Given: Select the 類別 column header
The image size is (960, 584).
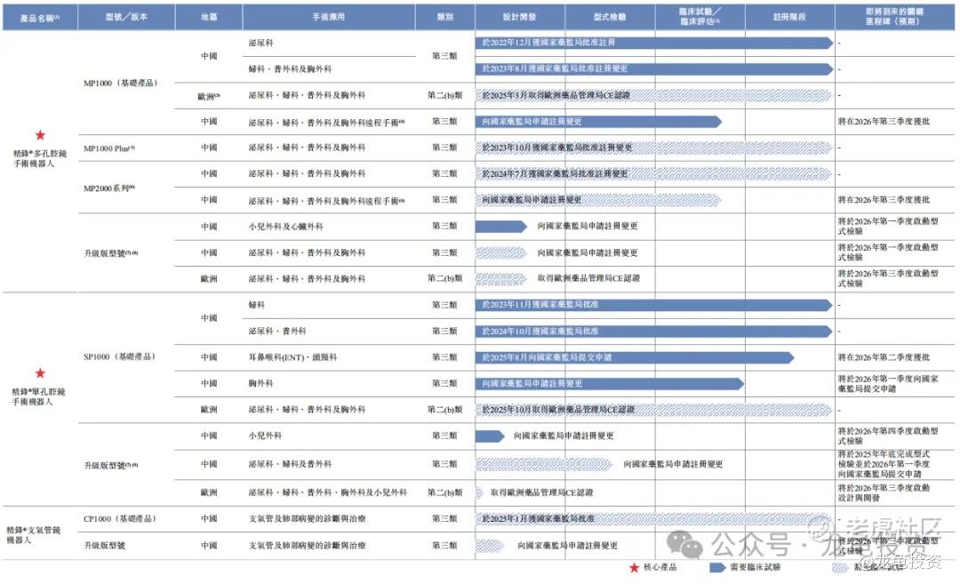Looking at the screenshot, I should 445,18.
